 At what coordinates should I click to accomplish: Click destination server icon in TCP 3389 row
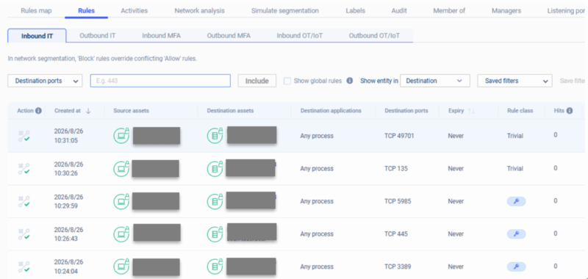(x=215, y=267)
